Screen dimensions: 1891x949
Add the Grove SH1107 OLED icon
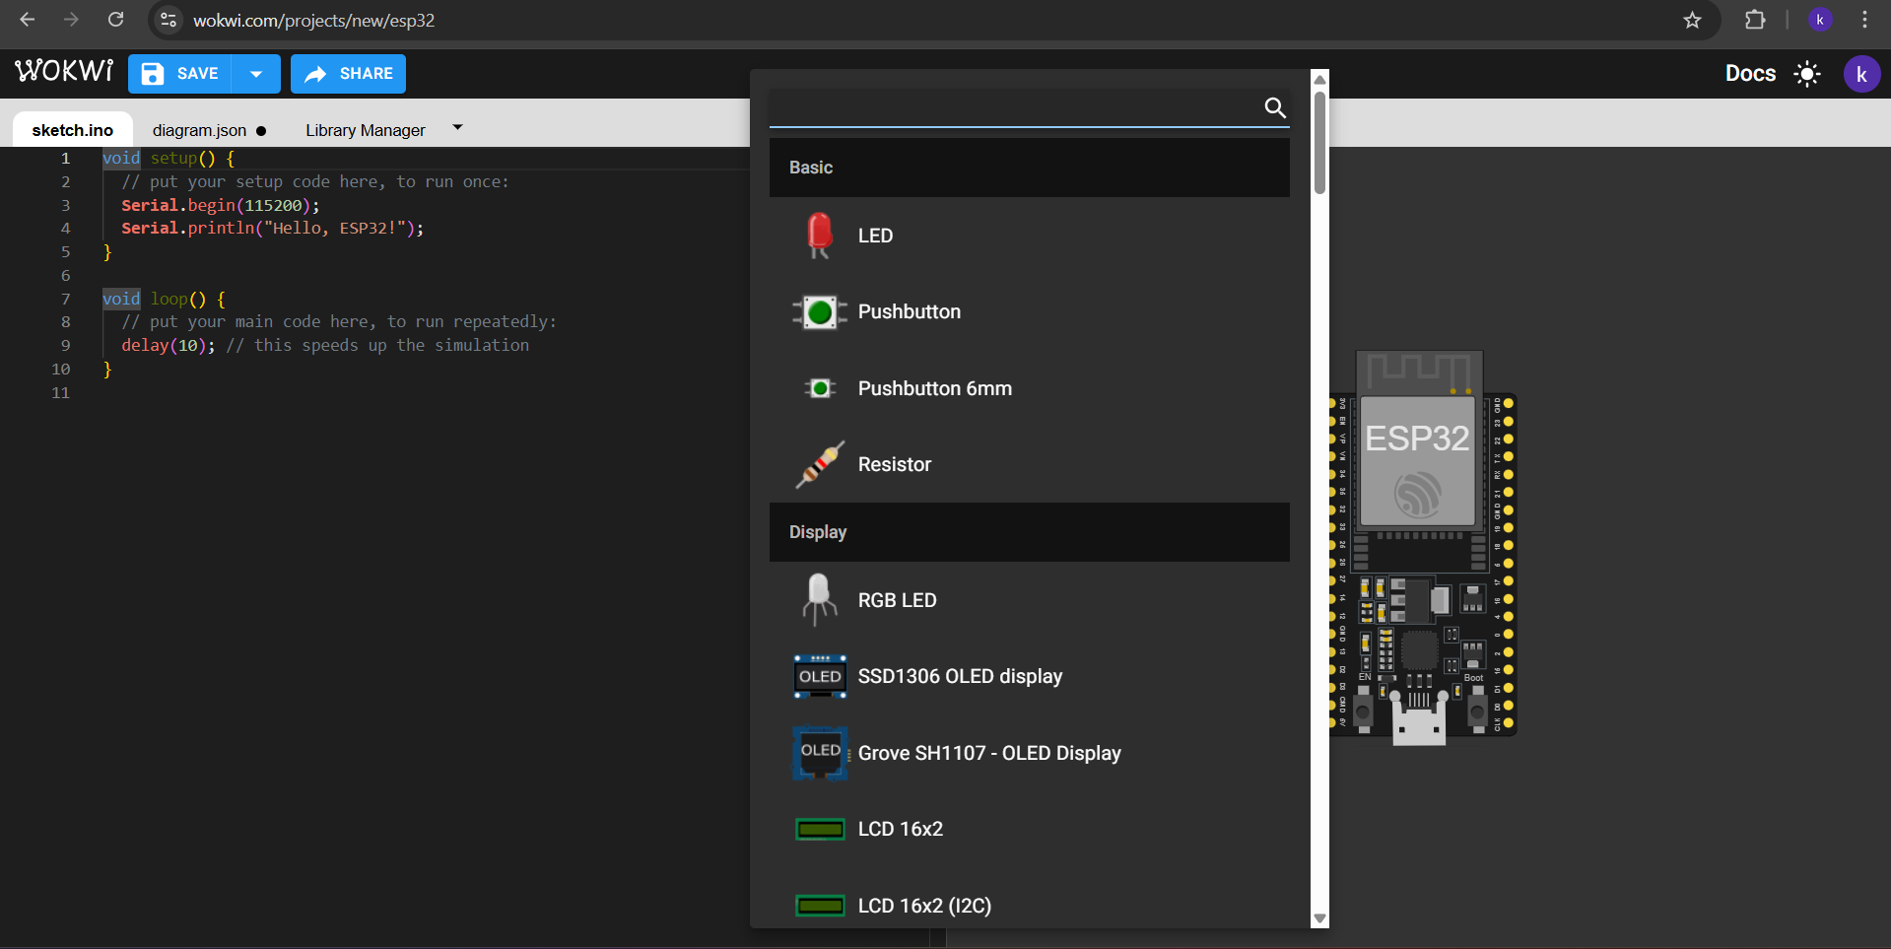coord(820,753)
